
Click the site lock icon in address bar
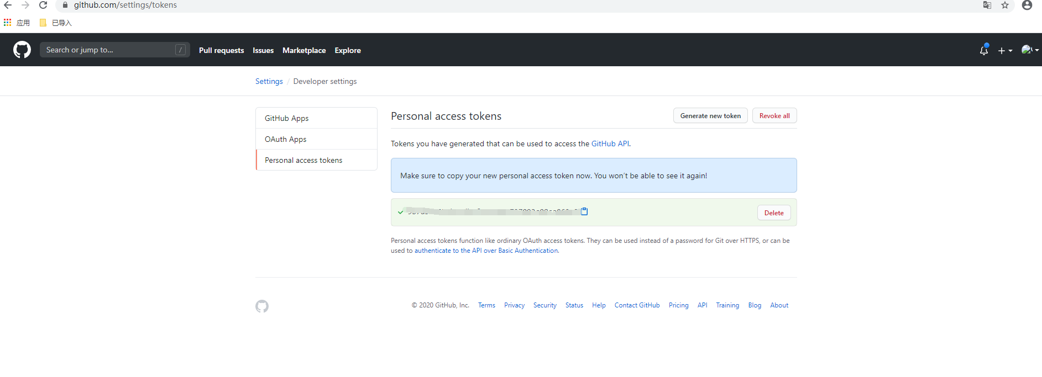(x=65, y=5)
